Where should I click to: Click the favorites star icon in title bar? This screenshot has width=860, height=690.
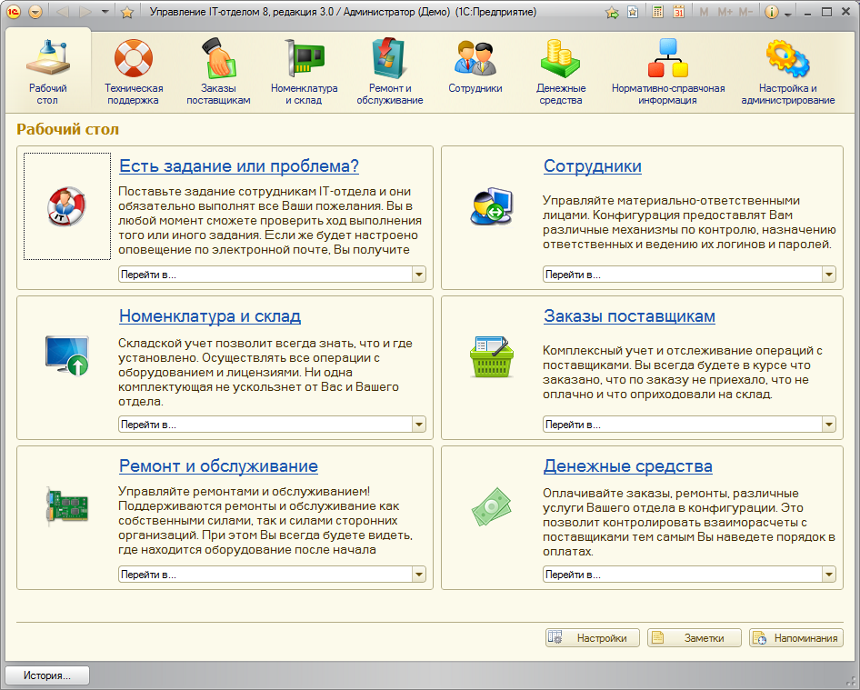click(x=127, y=12)
